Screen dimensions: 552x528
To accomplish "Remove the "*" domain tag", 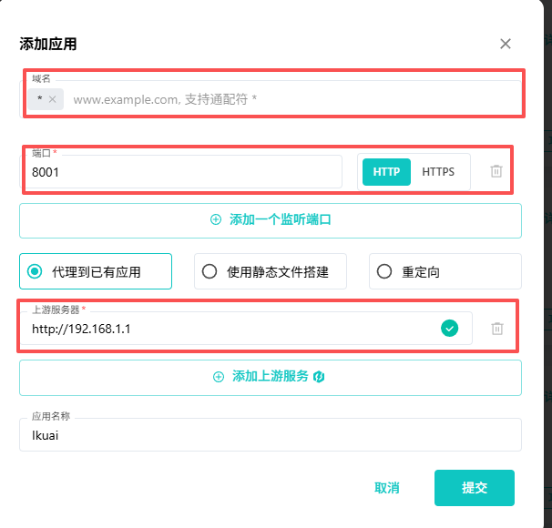I will pyautogui.click(x=53, y=98).
